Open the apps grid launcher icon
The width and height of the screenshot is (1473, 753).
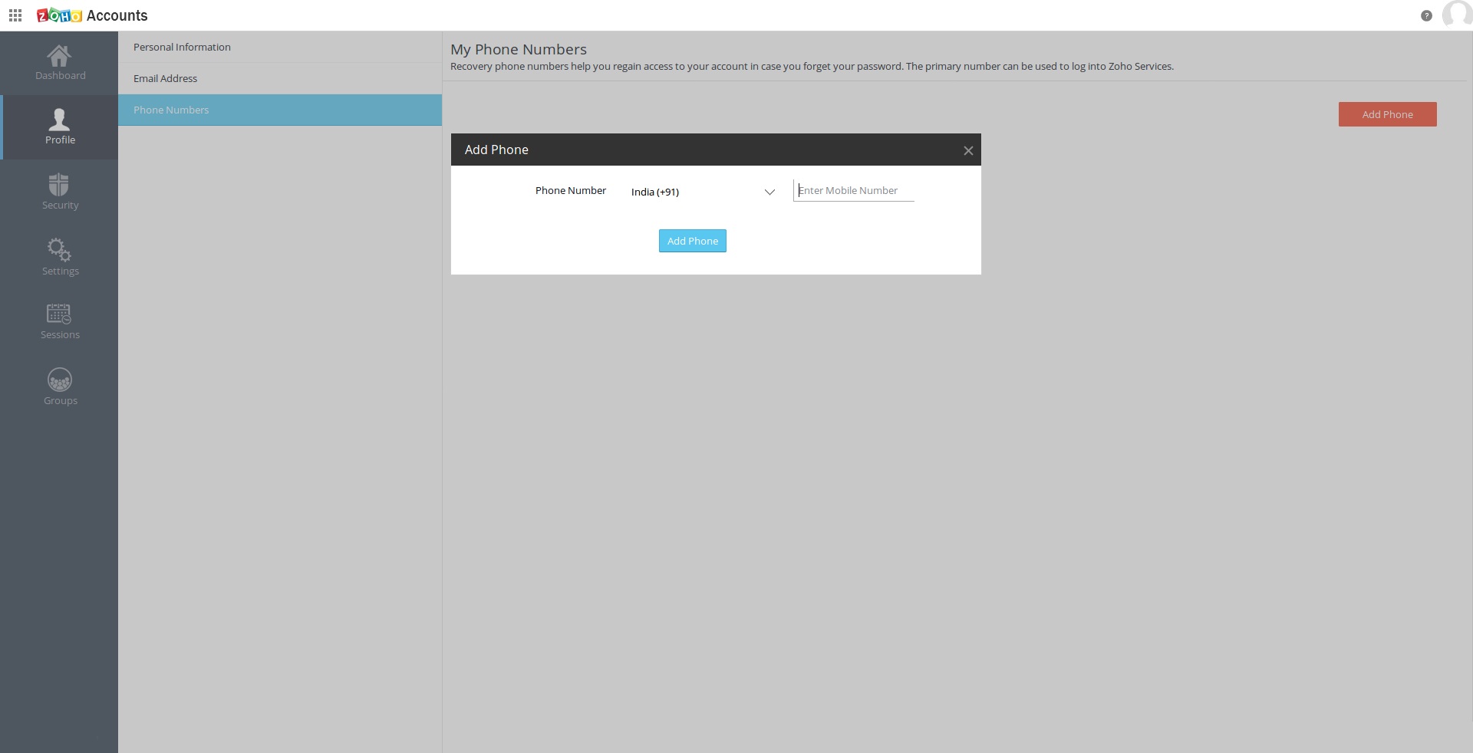pos(15,15)
